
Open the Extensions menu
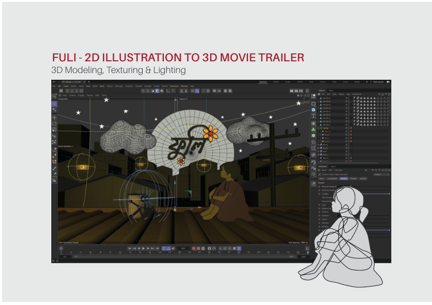pyautogui.click(x=174, y=86)
